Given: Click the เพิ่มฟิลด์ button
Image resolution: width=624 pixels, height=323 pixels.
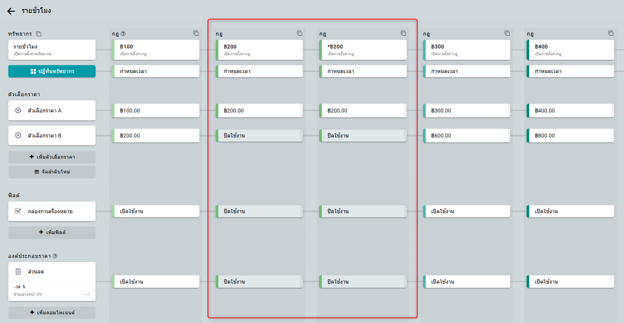Looking at the screenshot, I should (52, 232).
